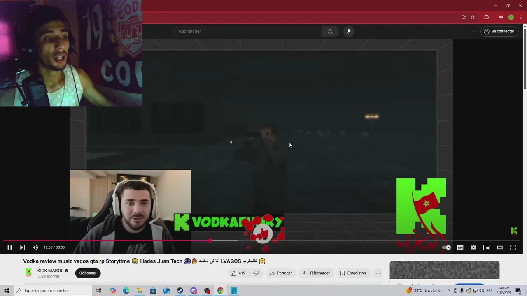Click the network icon in the tray

(x=475, y=291)
